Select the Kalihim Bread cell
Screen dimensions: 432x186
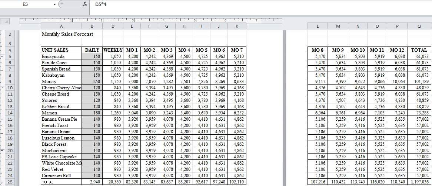click(x=61, y=106)
